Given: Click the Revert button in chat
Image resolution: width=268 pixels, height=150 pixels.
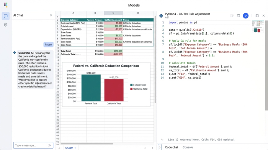Looking at the screenshot, I should [x=48, y=45].
